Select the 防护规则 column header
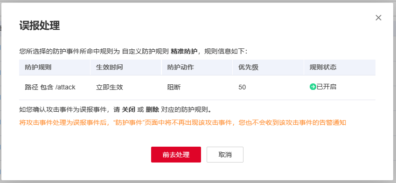 pos(38,68)
